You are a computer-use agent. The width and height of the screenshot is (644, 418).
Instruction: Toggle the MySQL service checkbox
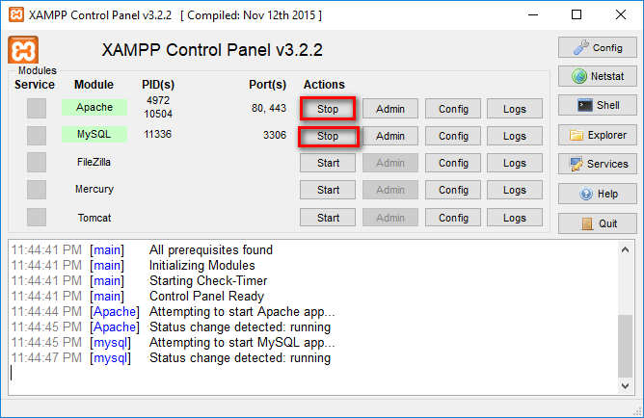[x=37, y=136]
